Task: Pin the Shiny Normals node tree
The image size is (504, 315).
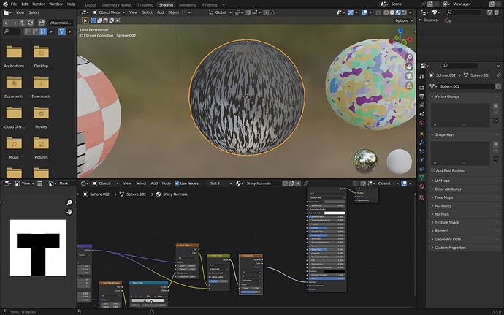Action: [x=306, y=183]
